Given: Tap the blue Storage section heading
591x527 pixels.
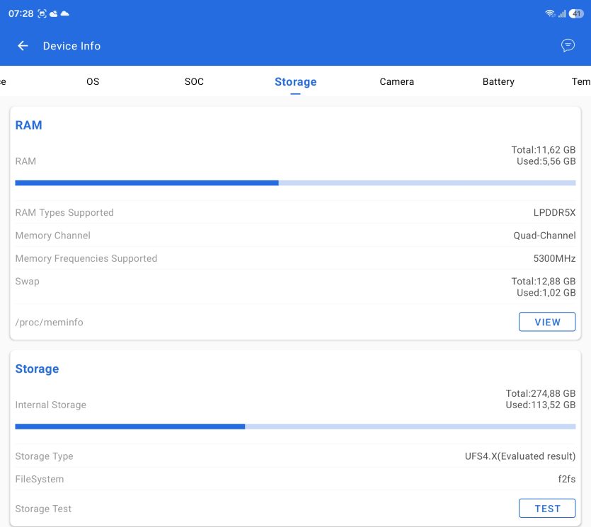Looking at the screenshot, I should [37, 369].
